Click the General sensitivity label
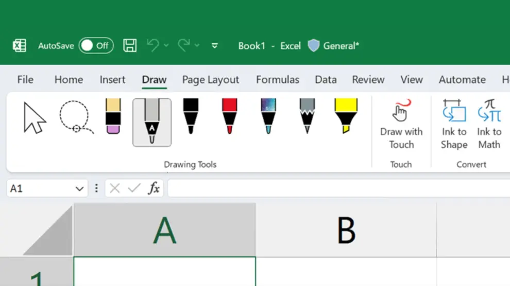510x286 pixels. 334,46
